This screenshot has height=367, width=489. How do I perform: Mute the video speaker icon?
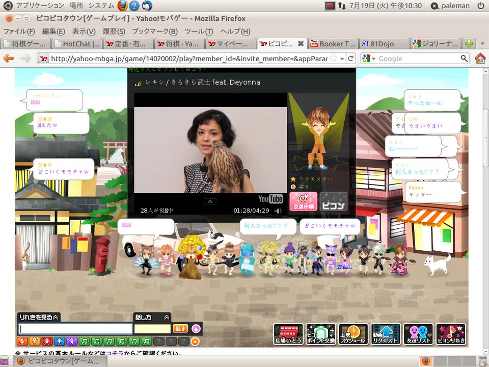[x=278, y=211]
